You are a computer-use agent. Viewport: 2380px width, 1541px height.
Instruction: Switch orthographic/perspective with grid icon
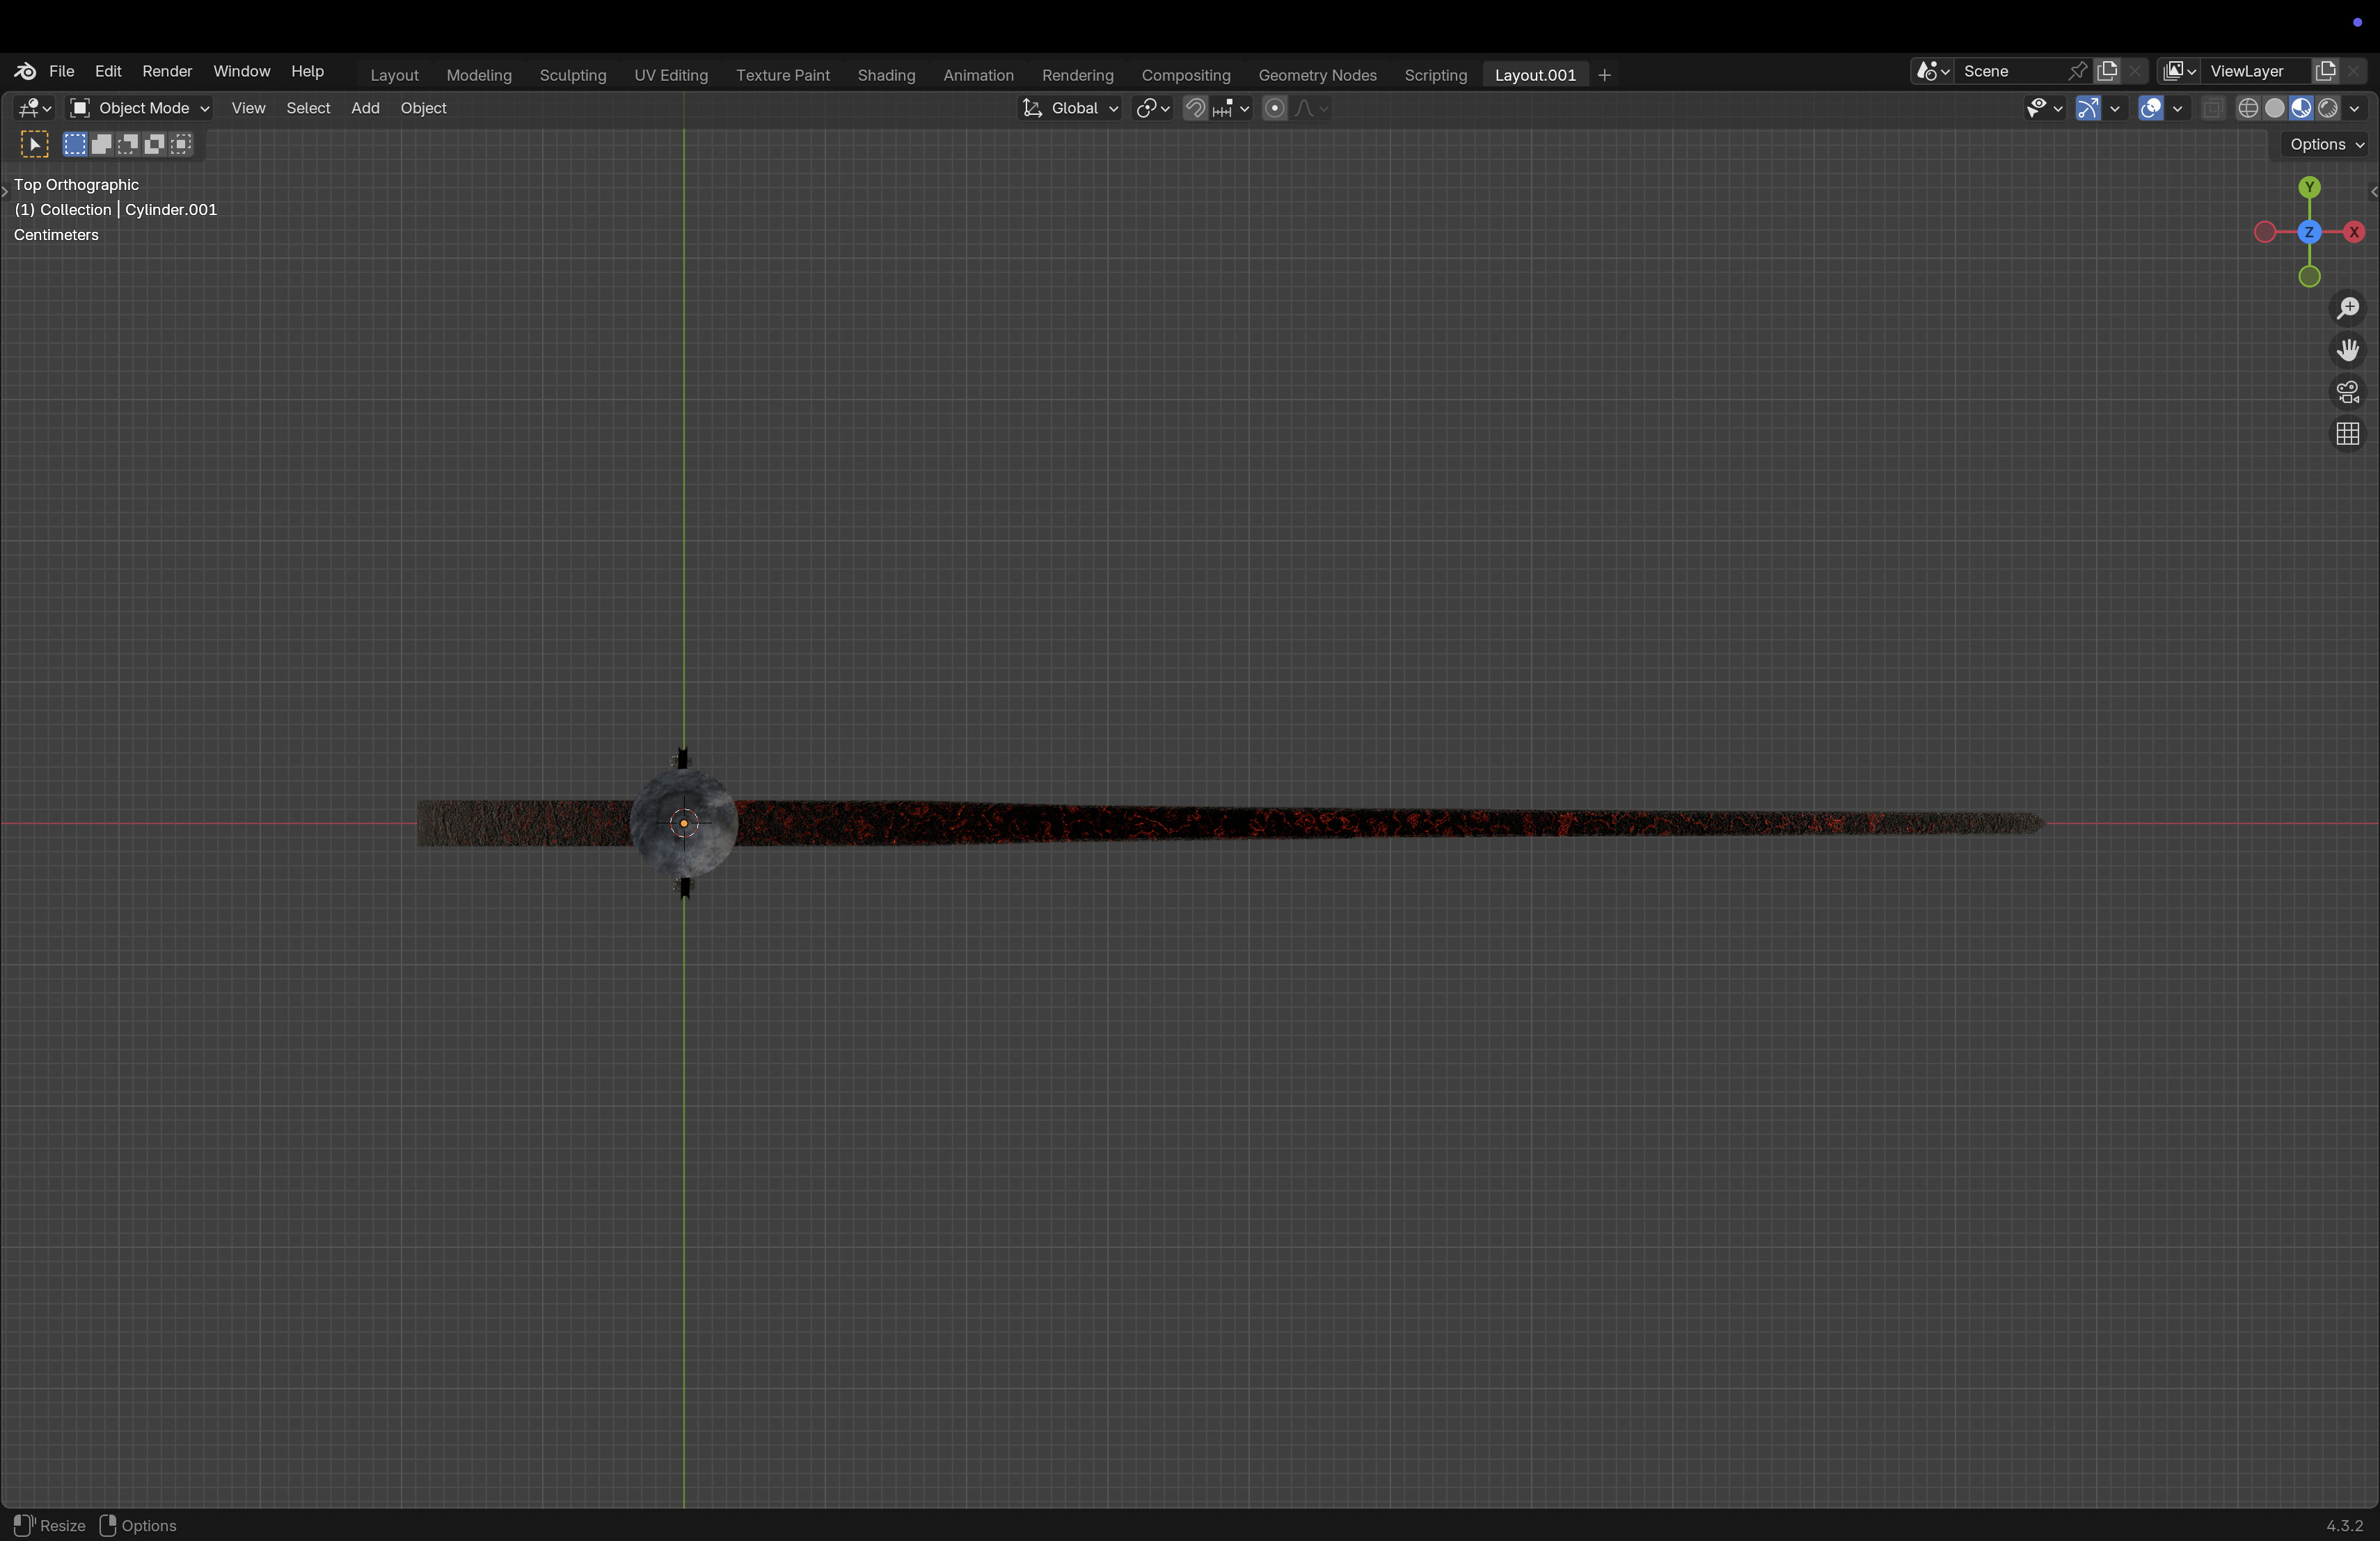[2348, 434]
